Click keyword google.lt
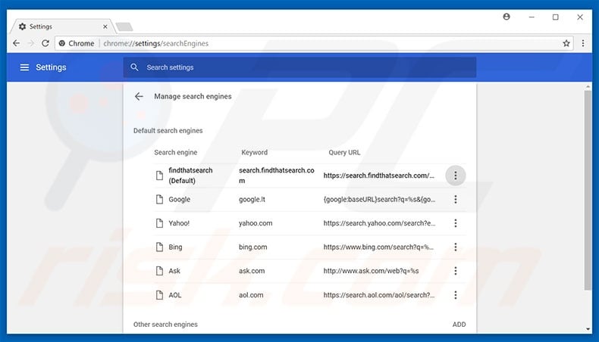This screenshot has height=342, width=599. click(252, 200)
